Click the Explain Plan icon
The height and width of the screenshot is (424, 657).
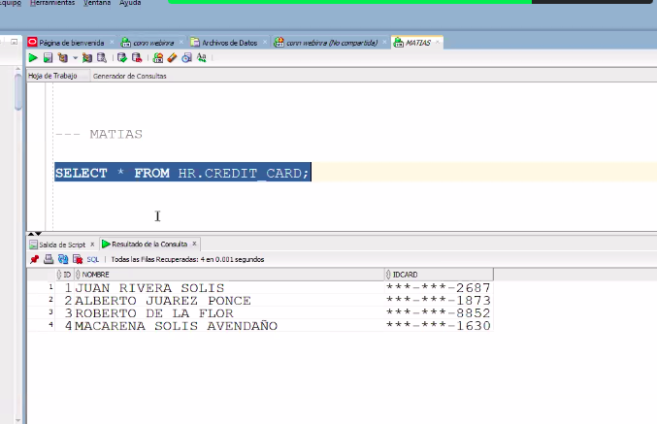click(60, 58)
